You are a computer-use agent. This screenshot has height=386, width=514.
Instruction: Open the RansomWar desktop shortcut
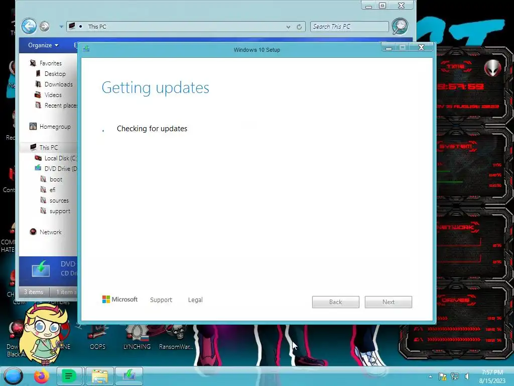tap(176, 337)
